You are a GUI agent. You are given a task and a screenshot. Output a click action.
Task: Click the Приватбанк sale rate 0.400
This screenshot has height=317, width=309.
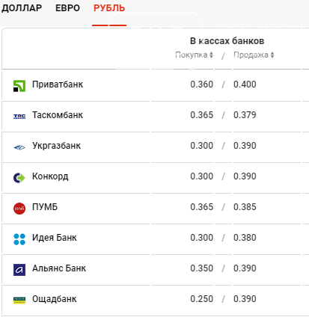[x=245, y=84]
